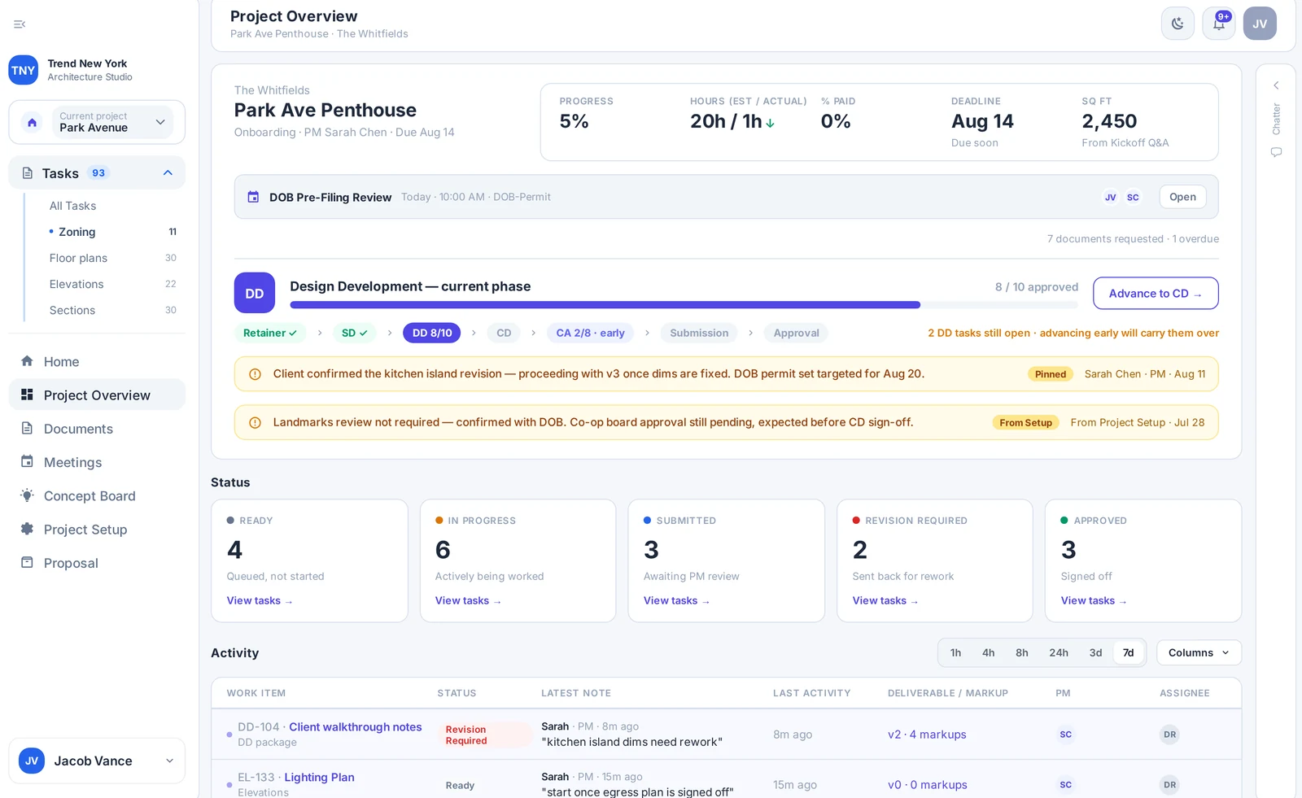Set activity range to 7d
This screenshot has width=1302, height=798.
[x=1128, y=652]
